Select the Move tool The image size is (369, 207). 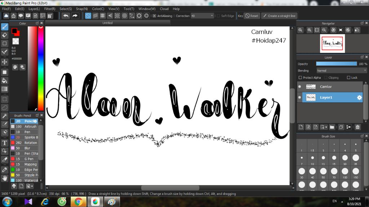click(x=4, y=62)
